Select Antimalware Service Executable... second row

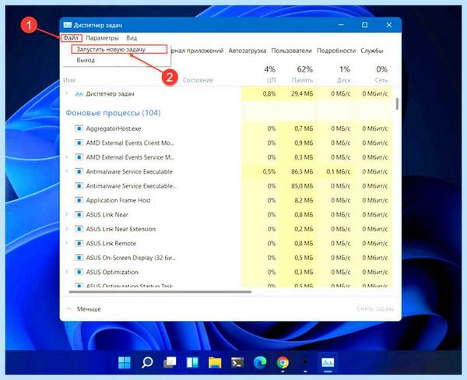point(132,186)
